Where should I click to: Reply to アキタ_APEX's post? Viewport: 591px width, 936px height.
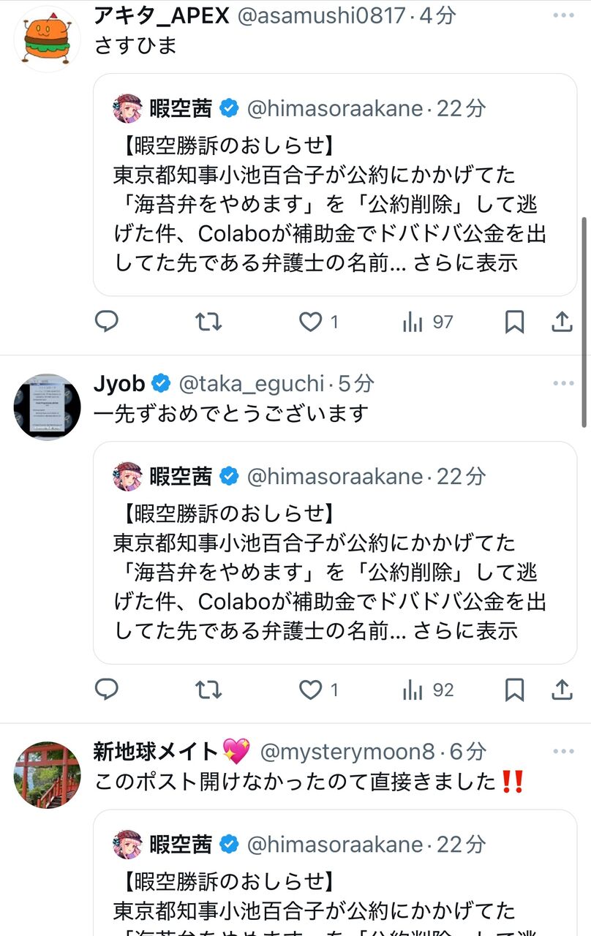107,322
